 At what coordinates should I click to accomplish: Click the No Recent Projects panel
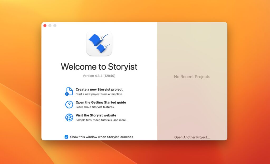(192, 77)
